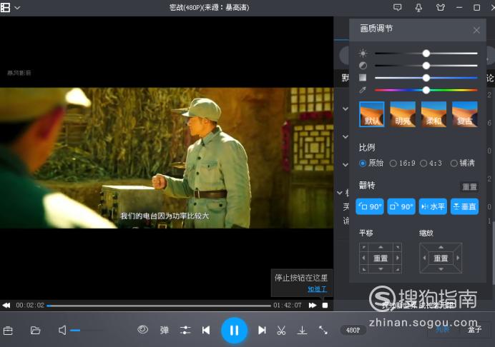Screen dimensions: 495x347
Task: Select the 原始 aspect ratio option
Action: (x=371, y=163)
